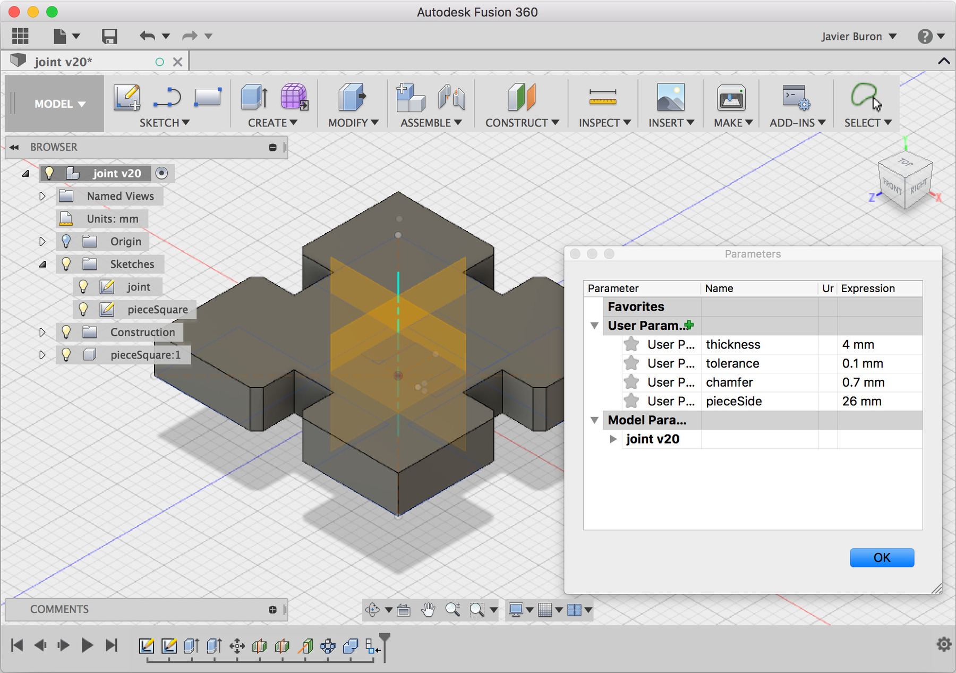The width and height of the screenshot is (956, 673).
Task: Collapse Model Parameters section
Action: pyautogui.click(x=594, y=420)
